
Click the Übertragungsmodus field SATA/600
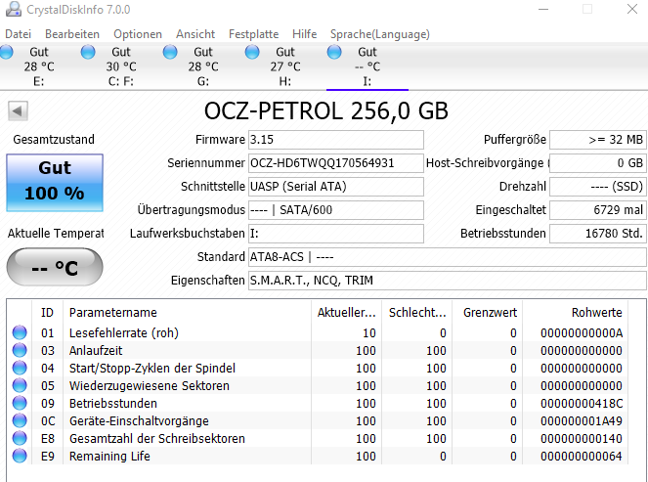coord(336,210)
